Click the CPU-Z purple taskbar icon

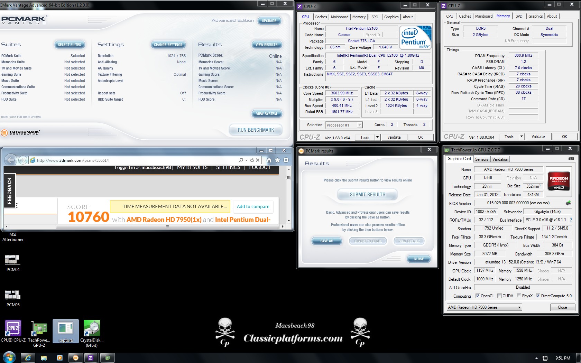pos(91,358)
